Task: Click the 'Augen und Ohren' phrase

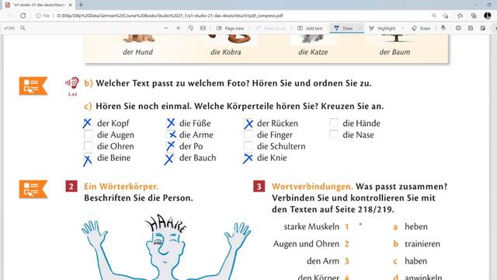Action: [x=306, y=243]
